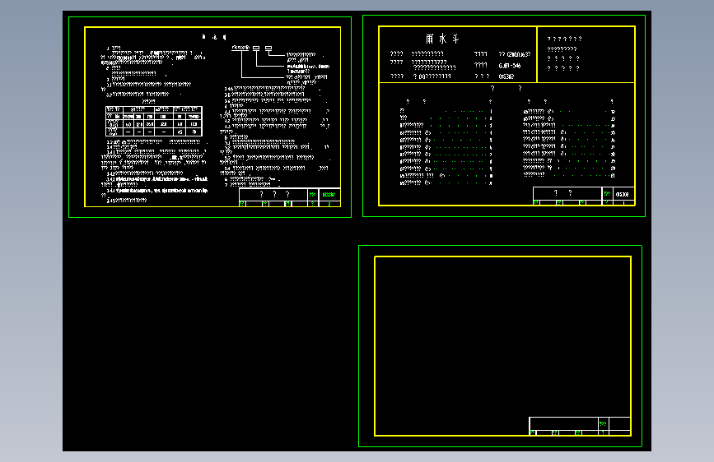This screenshot has height=462, width=714.
Task: Select the GJBT-846 code in the header
Action: tap(510, 66)
